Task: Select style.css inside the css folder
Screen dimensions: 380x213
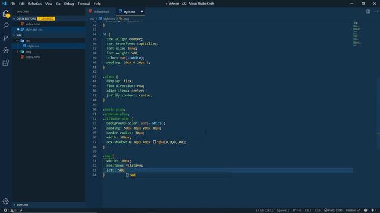Action: (49, 46)
